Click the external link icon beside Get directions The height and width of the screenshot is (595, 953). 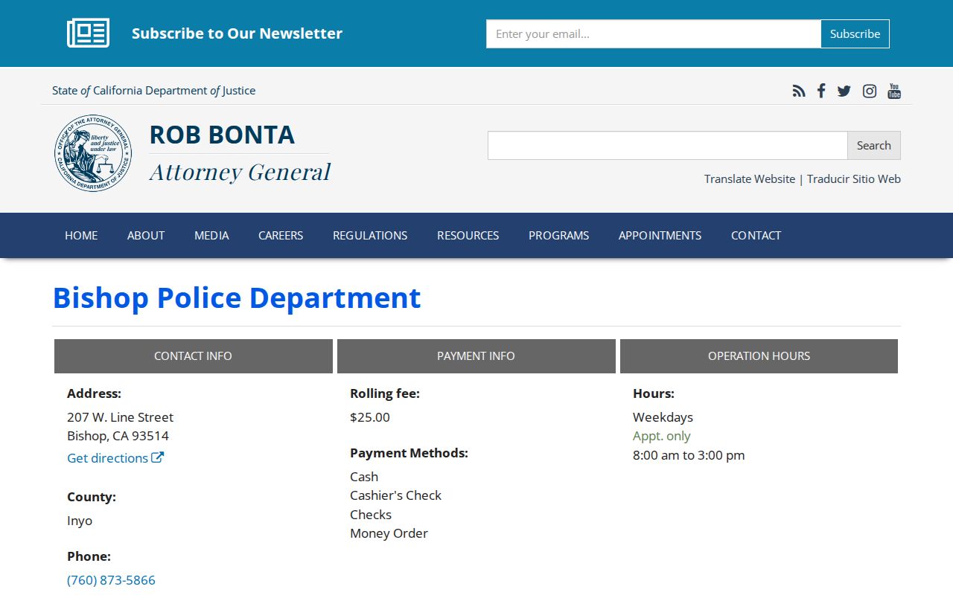click(x=158, y=457)
